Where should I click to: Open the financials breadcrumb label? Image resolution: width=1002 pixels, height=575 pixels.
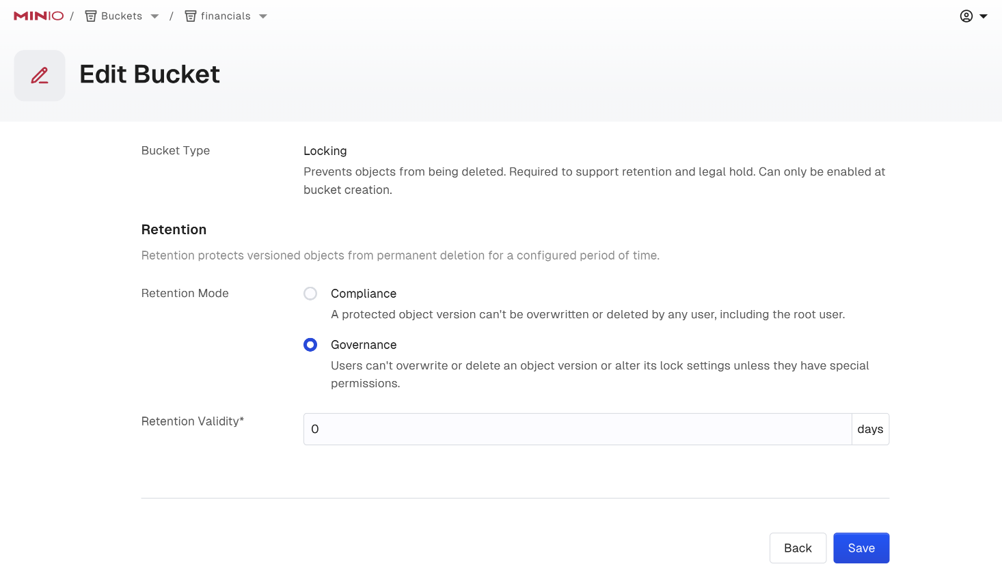[x=226, y=16]
